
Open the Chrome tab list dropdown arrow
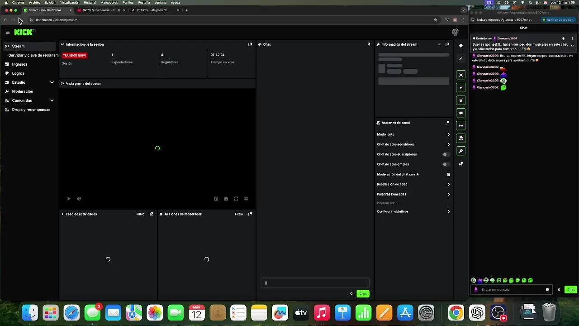[463, 10]
